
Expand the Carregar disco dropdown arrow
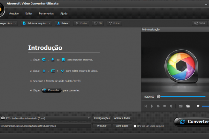tap(15, 23)
